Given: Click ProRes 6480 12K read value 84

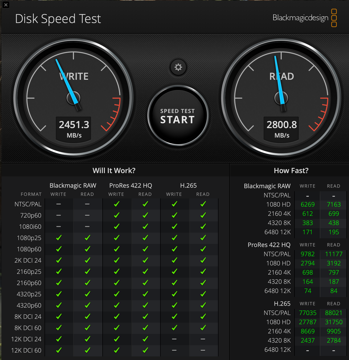Looking at the screenshot, I should click(334, 291).
